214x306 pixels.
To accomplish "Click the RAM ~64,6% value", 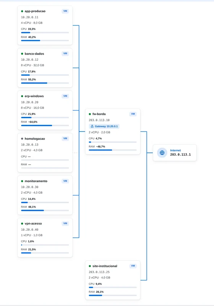I will click(x=33, y=122).
